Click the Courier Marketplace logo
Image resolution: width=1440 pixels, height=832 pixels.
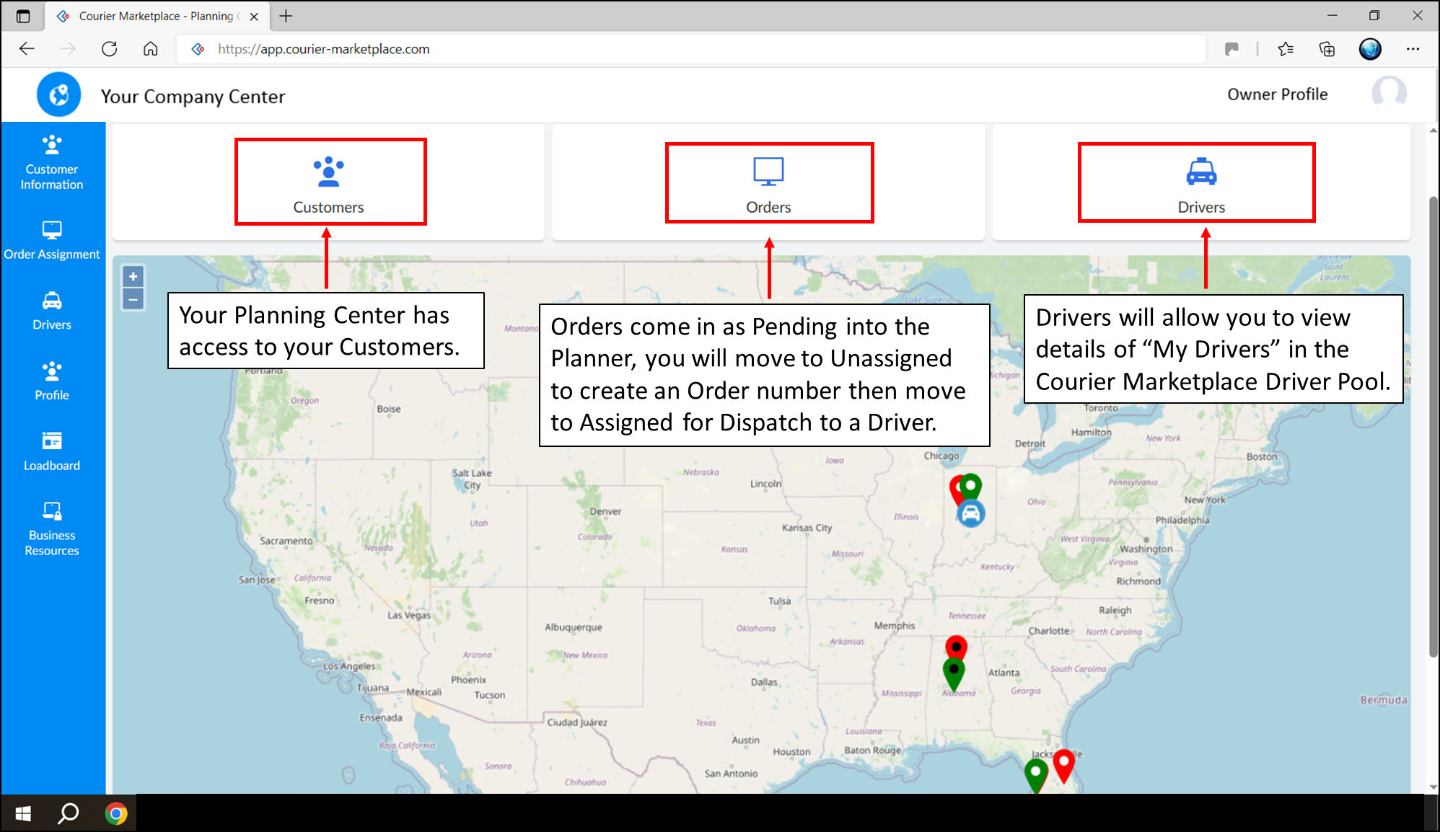[58, 94]
